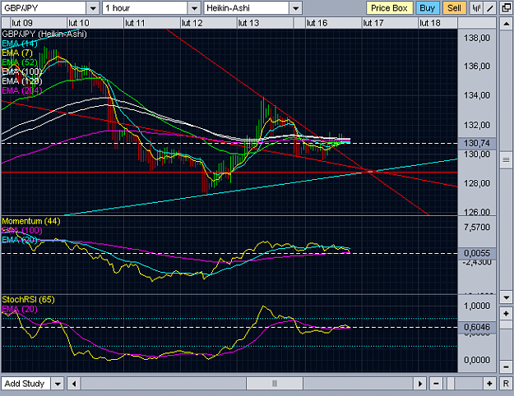Click the lut 09 date header
The width and height of the screenshot is (514, 396).
(x=22, y=23)
